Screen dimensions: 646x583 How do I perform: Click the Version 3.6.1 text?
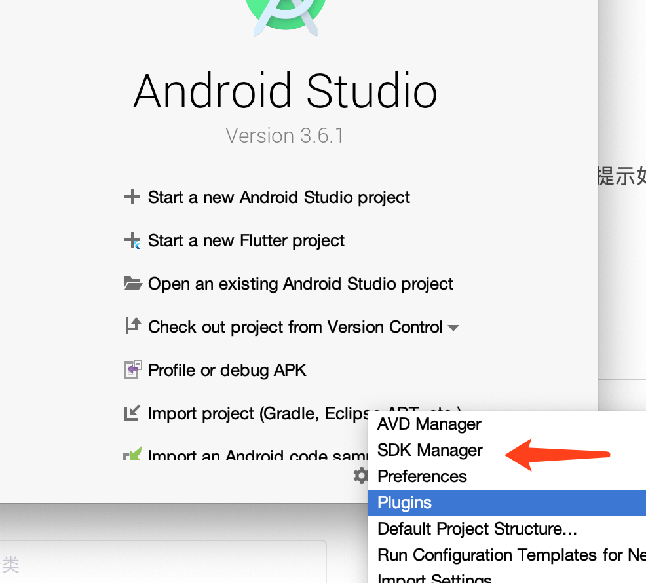pos(285,136)
